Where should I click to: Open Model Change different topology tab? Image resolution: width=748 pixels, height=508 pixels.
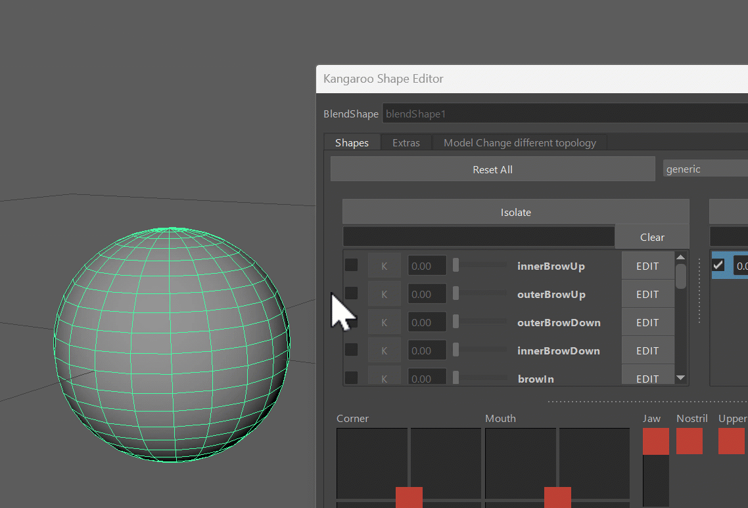click(519, 143)
